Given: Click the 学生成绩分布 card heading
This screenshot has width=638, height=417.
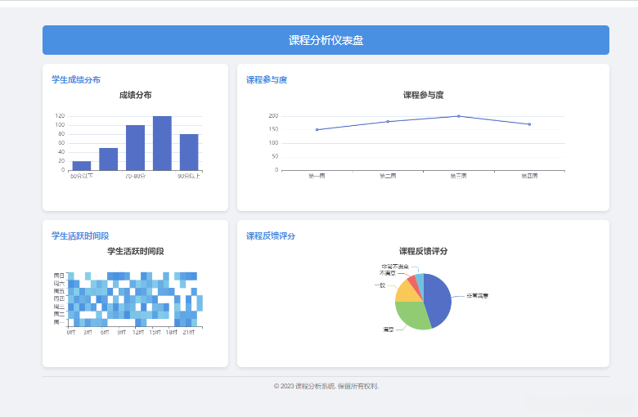Looking at the screenshot, I should point(76,80).
